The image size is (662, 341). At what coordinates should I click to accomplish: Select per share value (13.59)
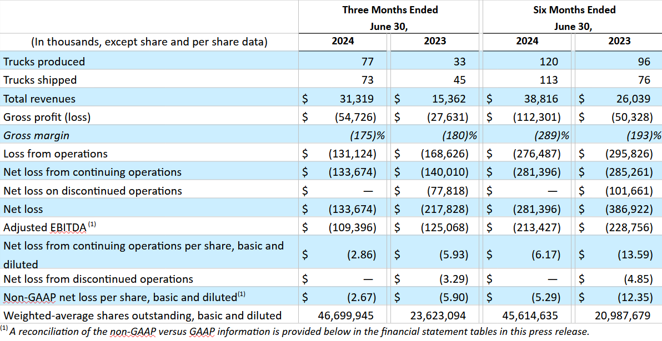635,255
